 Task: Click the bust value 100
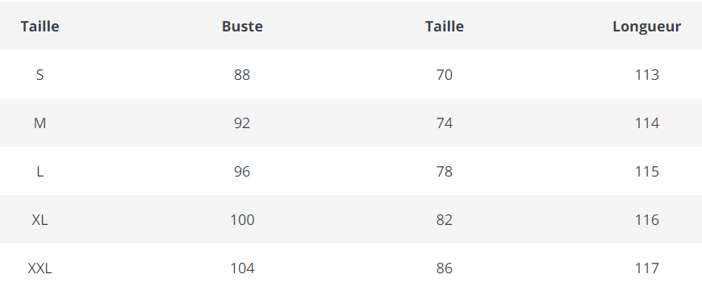coord(242,219)
